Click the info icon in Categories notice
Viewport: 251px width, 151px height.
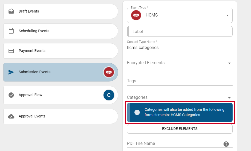coord(137,112)
